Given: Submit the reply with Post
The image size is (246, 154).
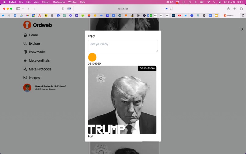Looking at the screenshot, I should 91,136.
